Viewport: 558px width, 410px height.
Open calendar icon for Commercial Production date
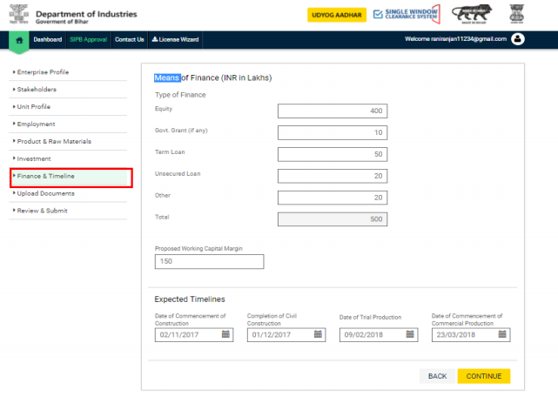[x=503, y=334]
